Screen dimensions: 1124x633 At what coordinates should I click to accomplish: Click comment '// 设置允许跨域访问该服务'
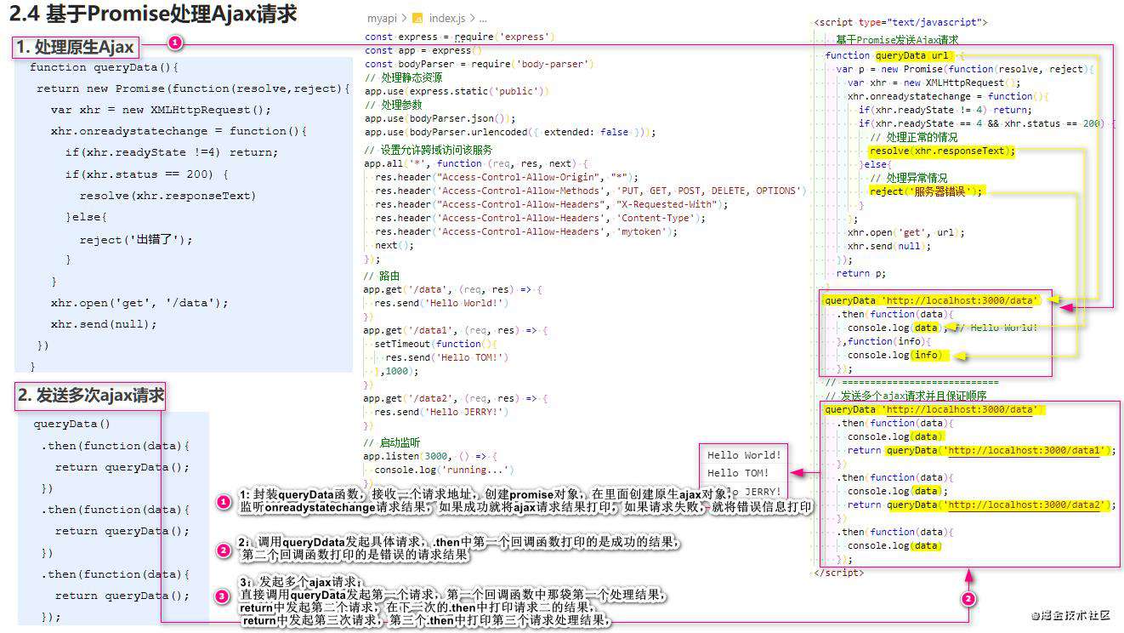(428, 150)
